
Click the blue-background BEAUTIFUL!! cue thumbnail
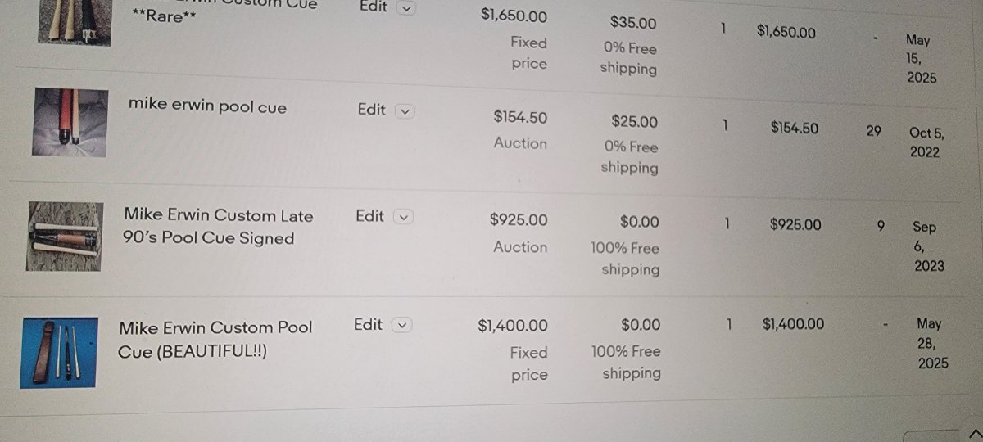pyautogui.click(x=59, y=352)
